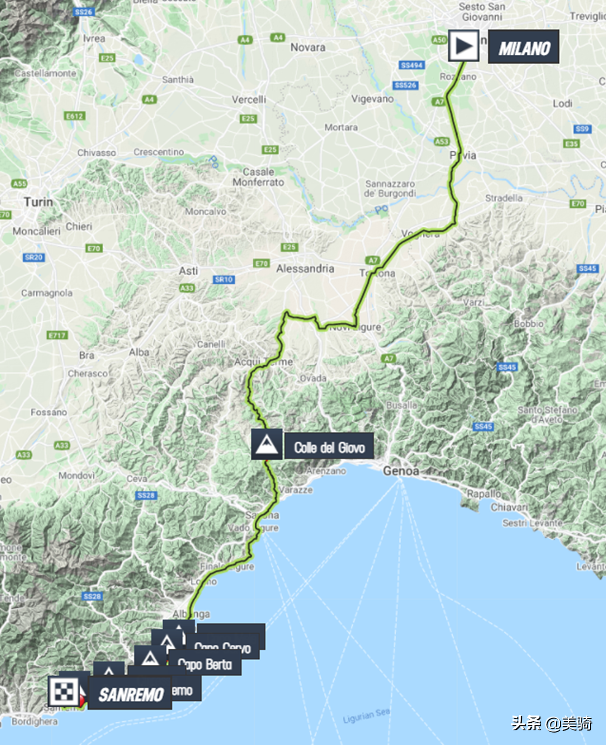Click the SS526 road shield marker
Screen dimensions: 606x745
click(x=405, y=85)
